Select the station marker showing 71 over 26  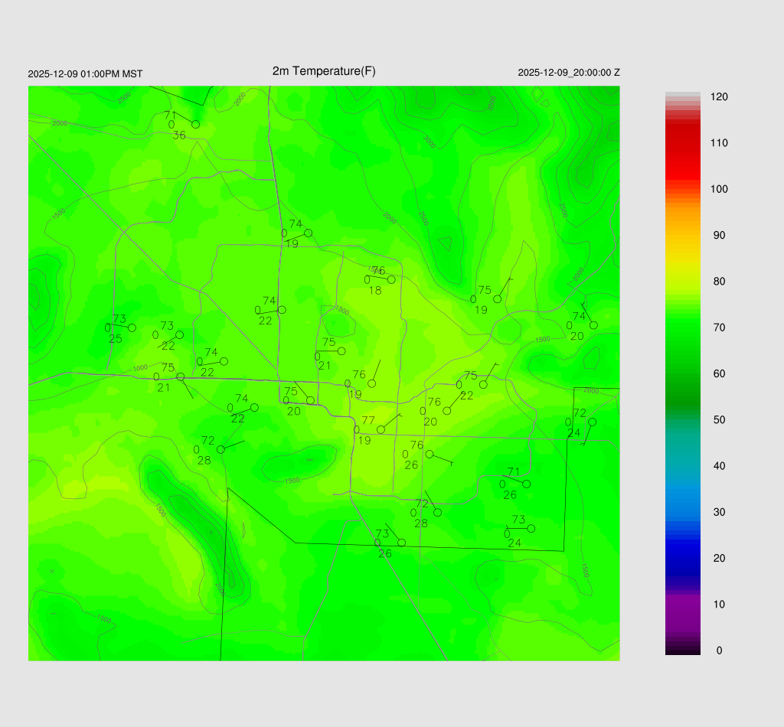coord(526,484)
